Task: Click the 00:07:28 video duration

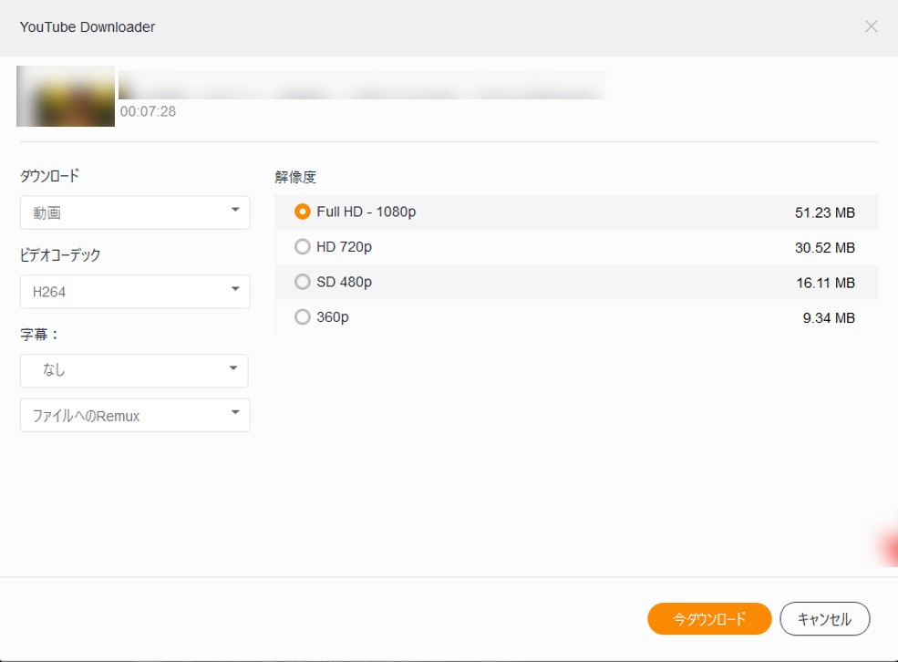Action: (x=148, y=112)
